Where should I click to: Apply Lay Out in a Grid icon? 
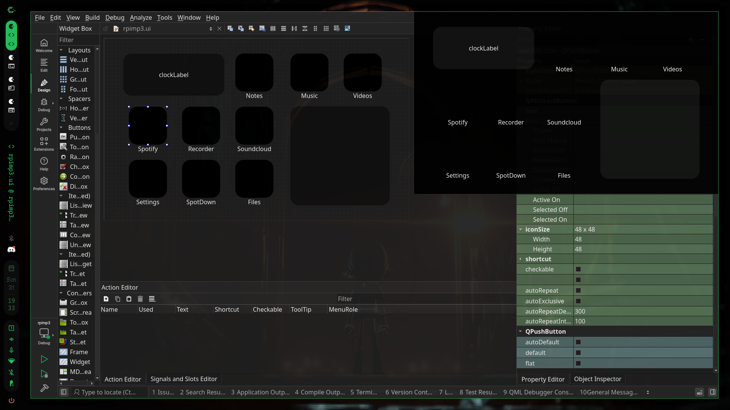(x=326, y=28)
